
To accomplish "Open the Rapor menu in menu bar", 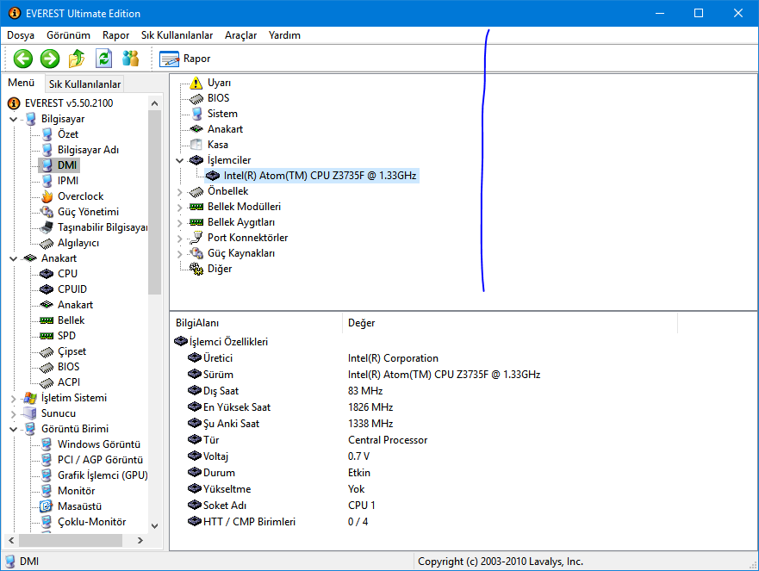I will pyautogui.click(x=115, y=35).
